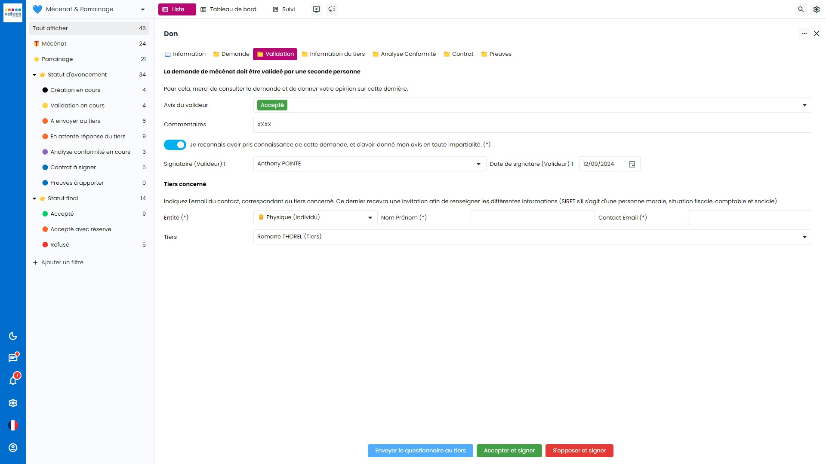Image resolution: width=826 pixels, height=464 pixels.
Task: Open settings via the top-right gear icon
Action: click(817, 9)
